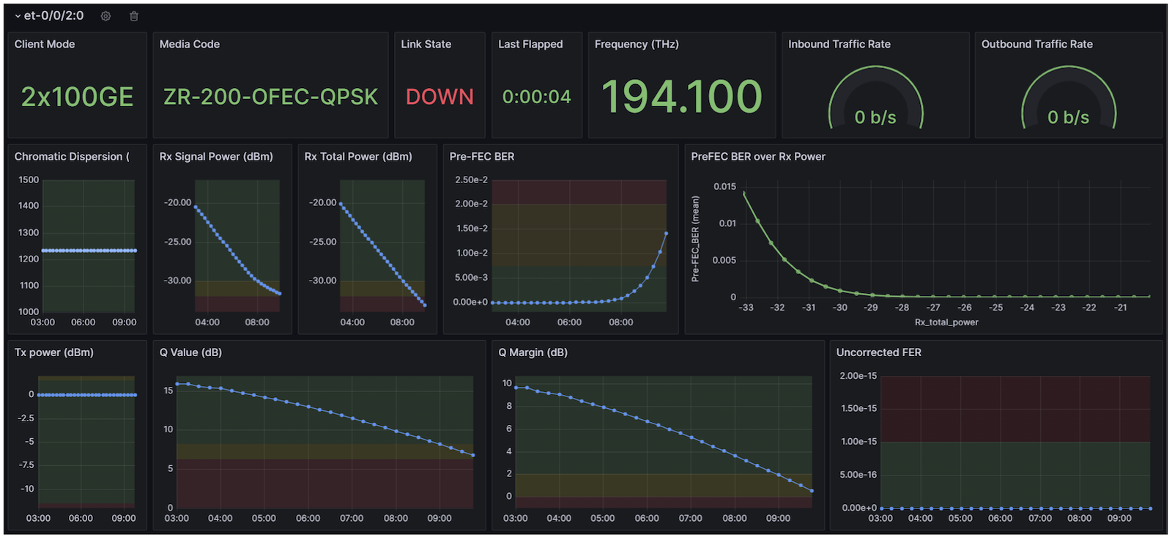
Task: Open the Inbound Traffic Rate panel title
Action: pos(839,44)
